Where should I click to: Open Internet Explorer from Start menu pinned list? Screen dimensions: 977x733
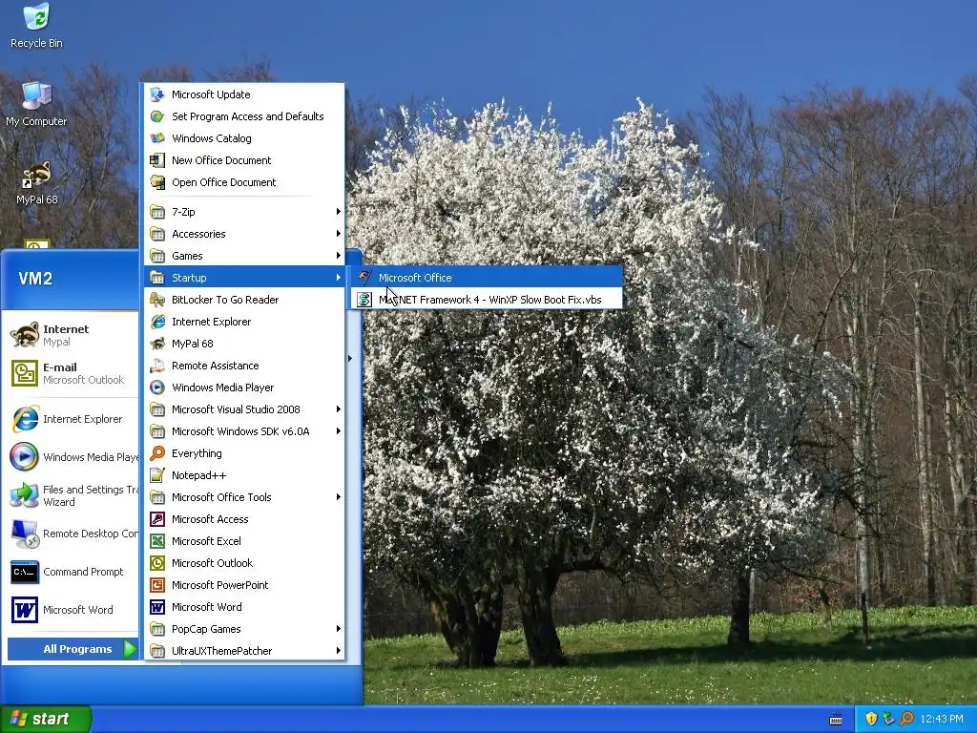pyautogui.click(x=71, y=419)
